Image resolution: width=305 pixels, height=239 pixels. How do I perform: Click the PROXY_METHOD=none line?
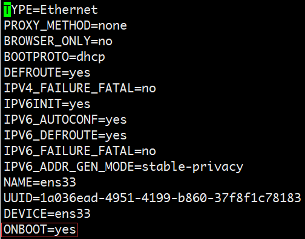point(65,25)
